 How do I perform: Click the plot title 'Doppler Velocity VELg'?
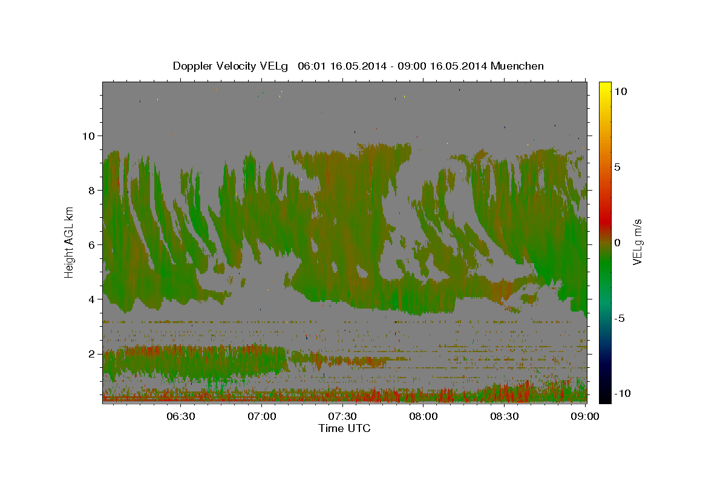point(231,66)
